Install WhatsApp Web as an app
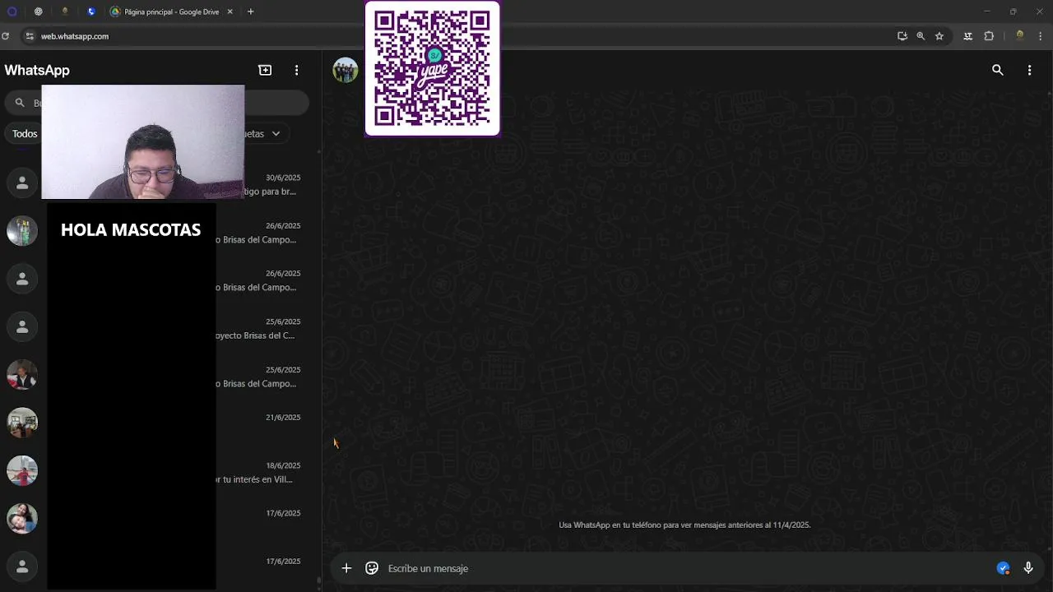The image size is (1053, 592). point(902,36)
